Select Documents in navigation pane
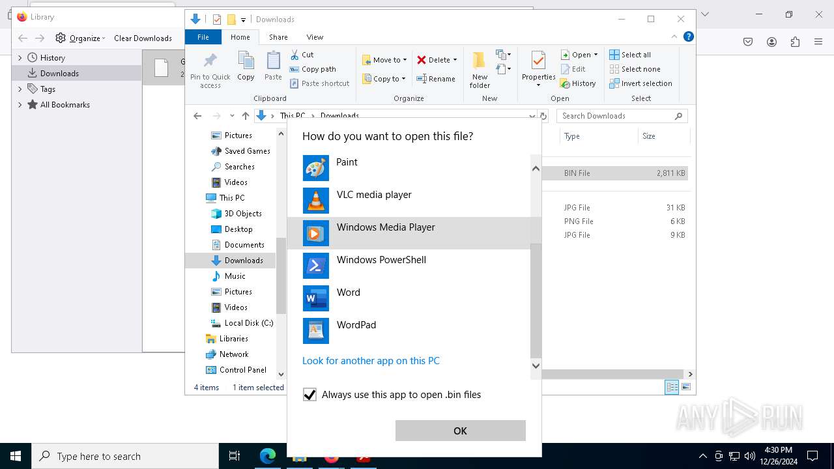This screenshot has width=834, height=469. [238, 245]
